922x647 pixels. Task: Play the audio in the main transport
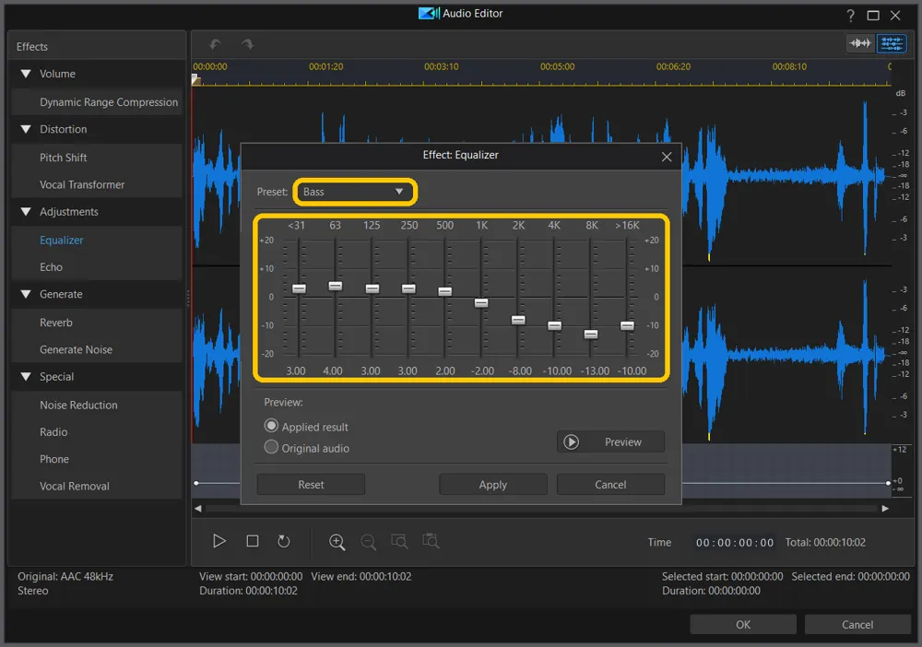[x=219, y=541]
